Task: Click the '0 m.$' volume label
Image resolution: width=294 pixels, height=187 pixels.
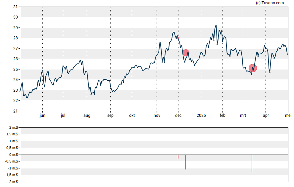Action: (x=14, y=155)
